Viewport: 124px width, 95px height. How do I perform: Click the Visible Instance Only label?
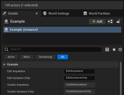tap(21, 91)
